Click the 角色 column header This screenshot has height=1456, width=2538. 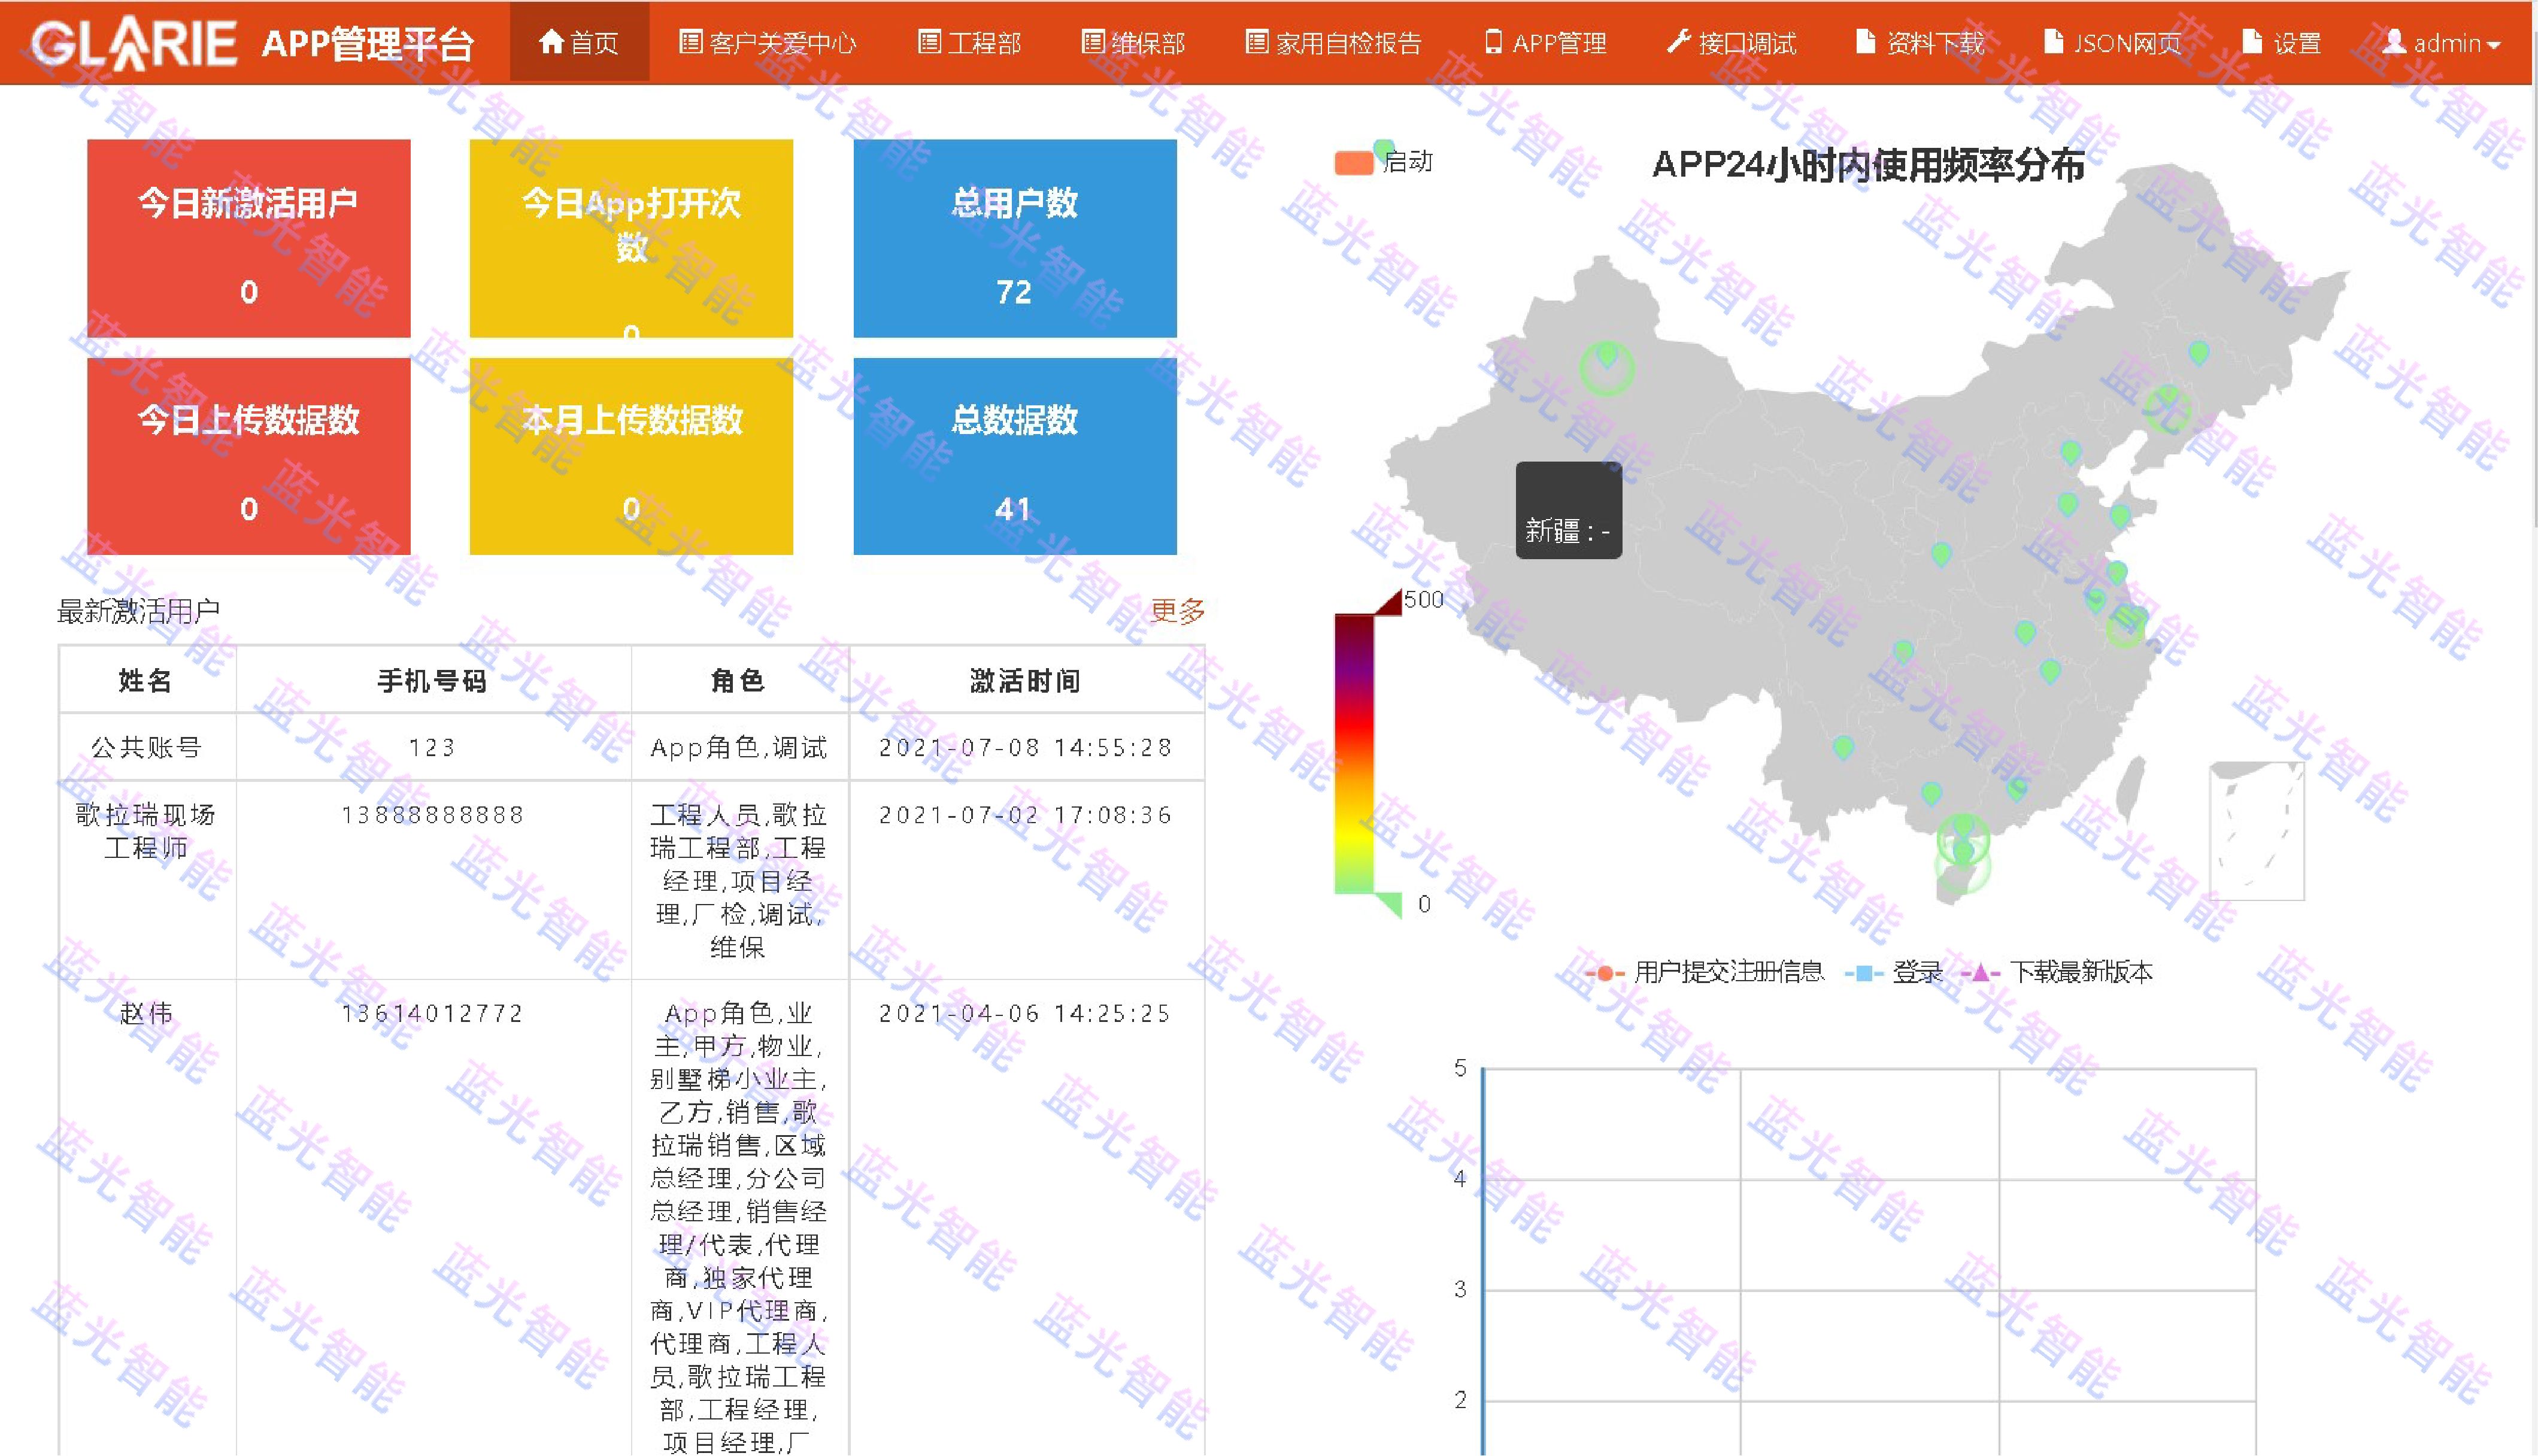739,680
